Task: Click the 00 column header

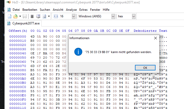Action: pos(32,31)
